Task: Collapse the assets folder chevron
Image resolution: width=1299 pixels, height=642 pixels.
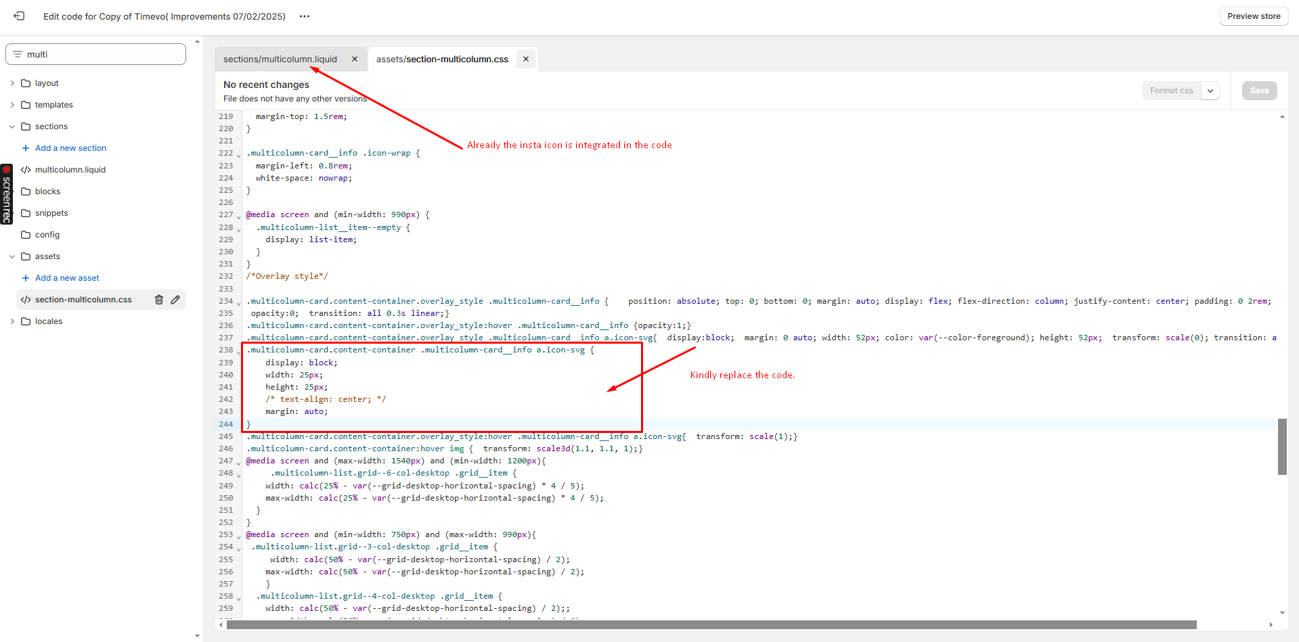Action: 12,256
